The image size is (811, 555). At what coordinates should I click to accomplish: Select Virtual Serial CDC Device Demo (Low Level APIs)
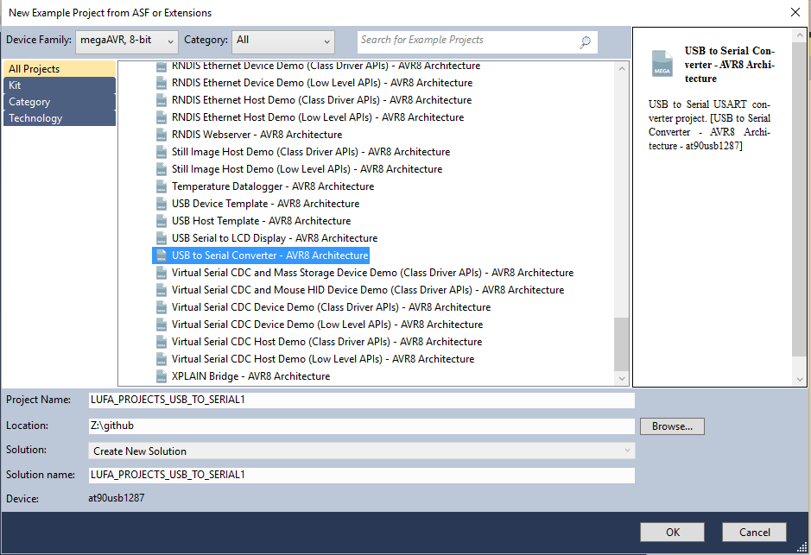click(327, 325)
